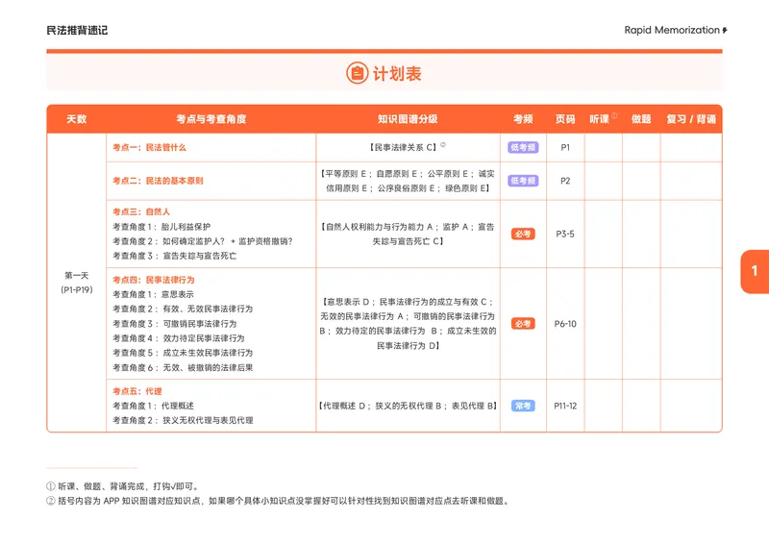Click the 必考 badge in 考点三 row

click(x=523, y=234)
